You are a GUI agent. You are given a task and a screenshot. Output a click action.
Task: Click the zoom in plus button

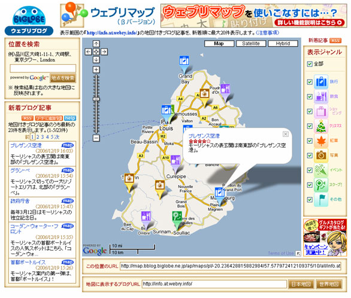96,70
